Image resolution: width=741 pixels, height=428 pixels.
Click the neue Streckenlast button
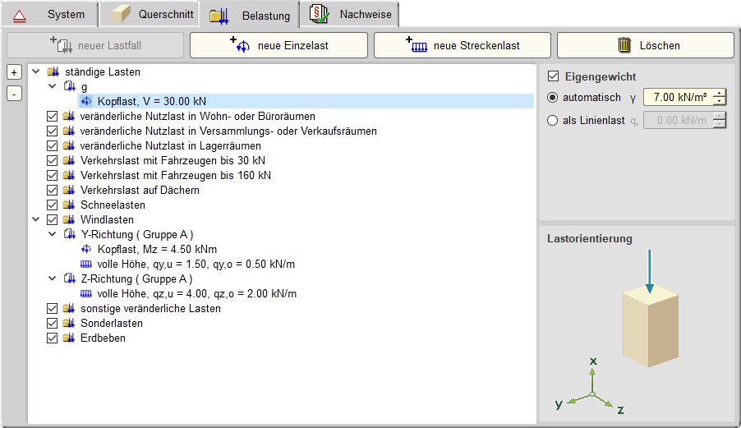[463, 45]
